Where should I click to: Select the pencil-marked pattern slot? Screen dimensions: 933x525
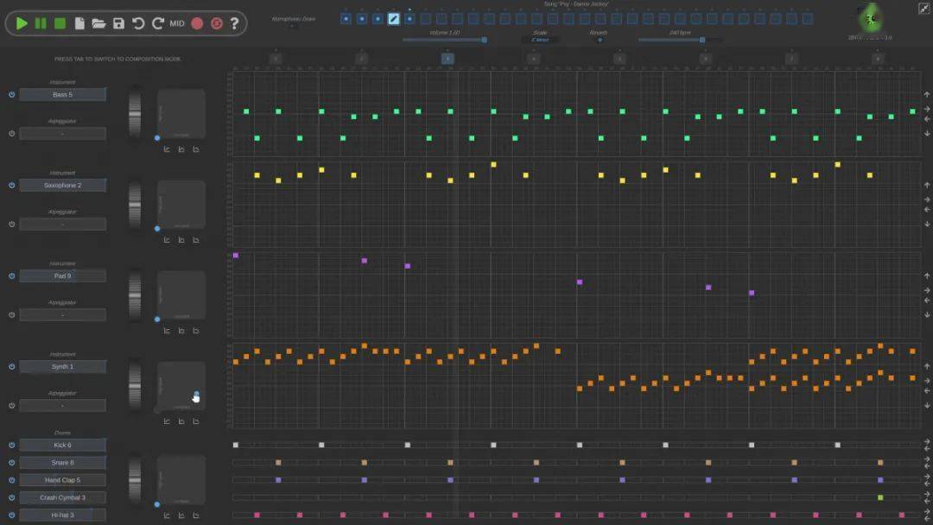(x=393, y=19)
